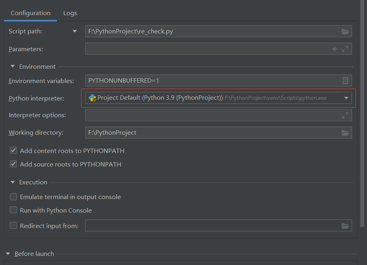Browse for Working directory via folder icon
This screenshot has width=367, height=265.
pyautogui.click(x=344, y=132)
